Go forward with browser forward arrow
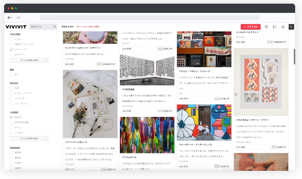Image resolution: width=302 pixels, height=179 pixels. point(18,18)
